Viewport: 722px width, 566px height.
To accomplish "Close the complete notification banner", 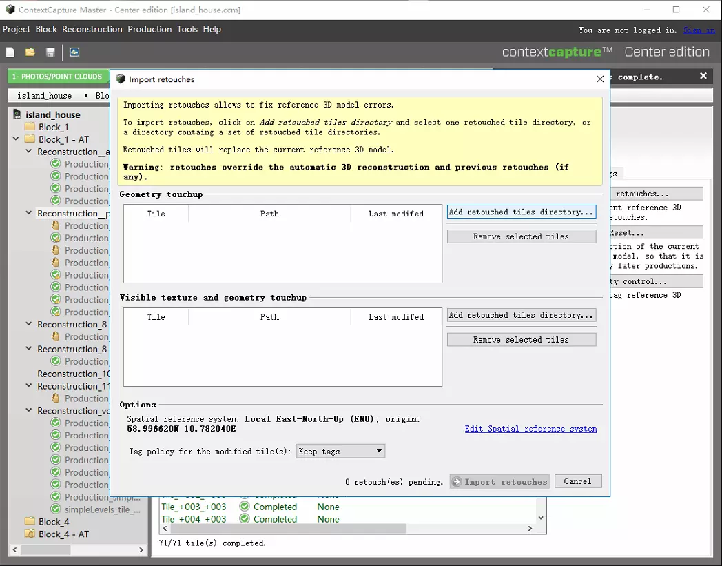I will 703,76.
